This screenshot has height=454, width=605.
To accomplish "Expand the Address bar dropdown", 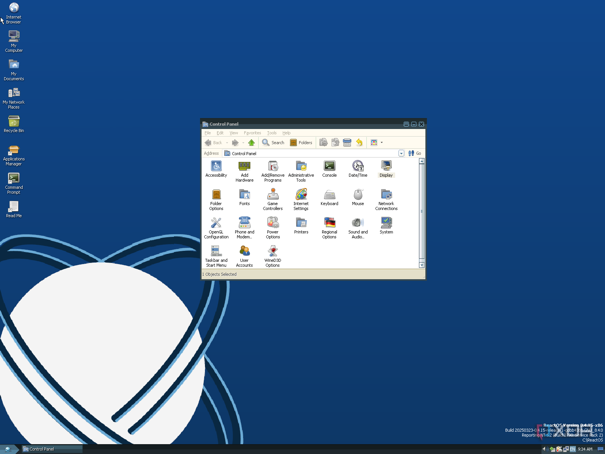I will tap(401, 153).
